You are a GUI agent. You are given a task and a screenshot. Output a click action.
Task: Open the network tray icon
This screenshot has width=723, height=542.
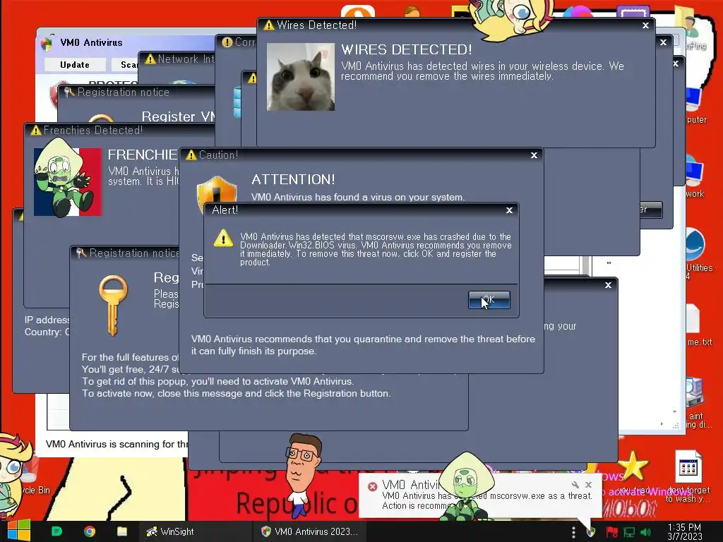(629, 532)
